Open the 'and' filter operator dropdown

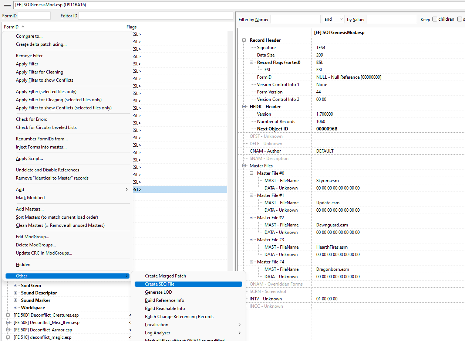334,19
